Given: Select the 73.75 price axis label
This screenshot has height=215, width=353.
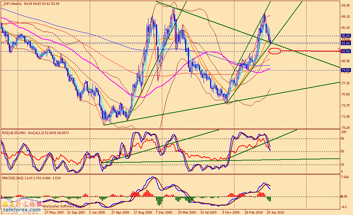Looking at the screenshot, I should coord(345,105).
